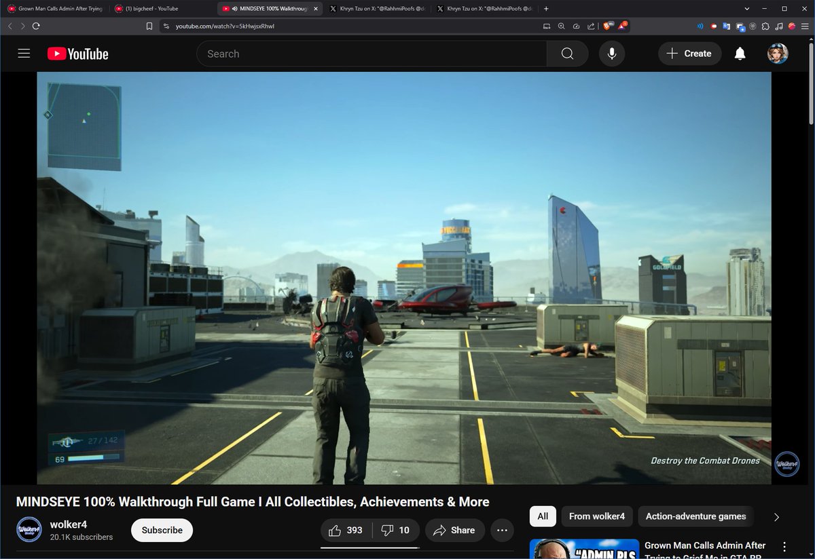Open the tab search dropdown chevron

747,9
